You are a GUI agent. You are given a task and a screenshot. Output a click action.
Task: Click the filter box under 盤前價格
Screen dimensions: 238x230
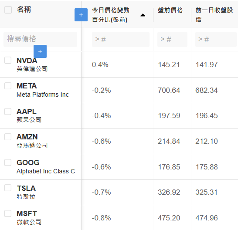pos(172,39)
